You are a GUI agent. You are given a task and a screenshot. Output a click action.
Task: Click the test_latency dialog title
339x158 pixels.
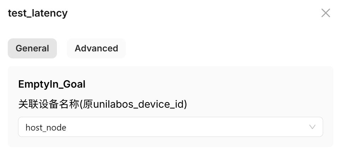coord(37,13)
